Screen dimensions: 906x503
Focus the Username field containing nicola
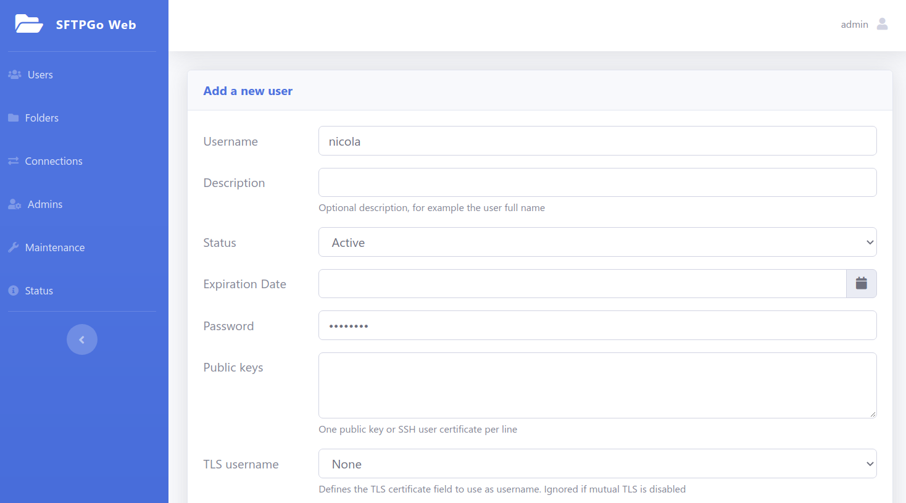(x=597, y=141)
